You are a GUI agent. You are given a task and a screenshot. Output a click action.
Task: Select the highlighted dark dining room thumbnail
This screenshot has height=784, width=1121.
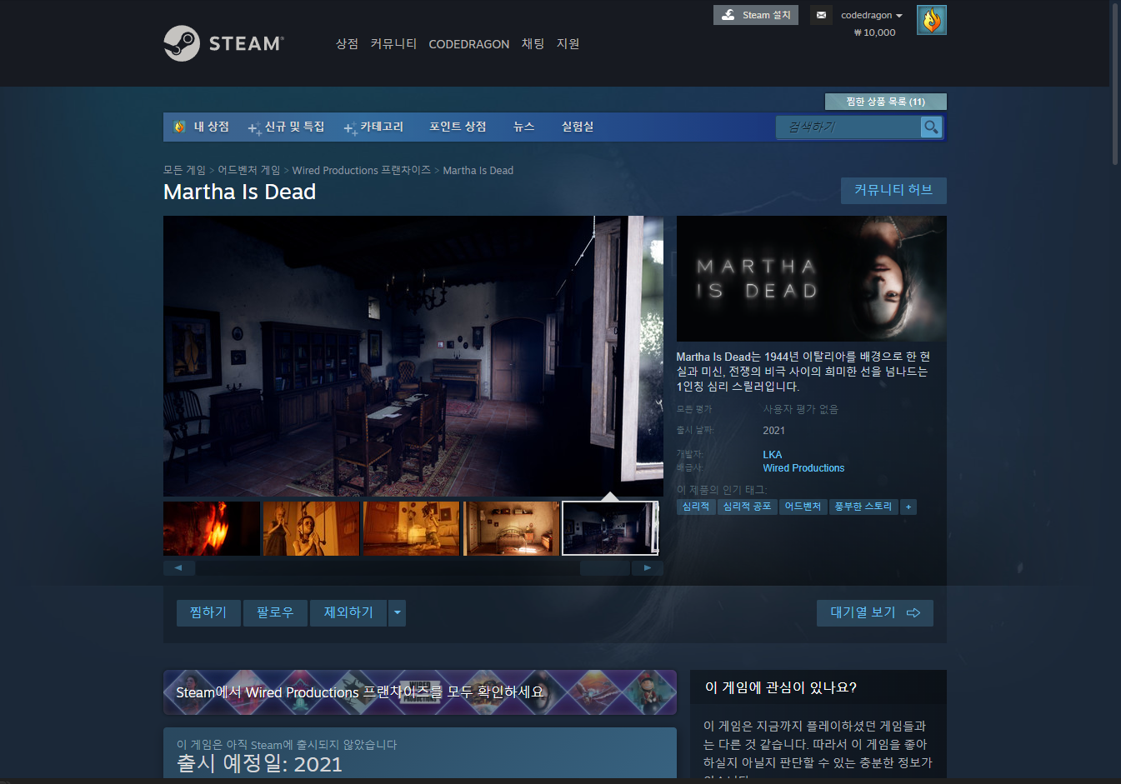611,528
